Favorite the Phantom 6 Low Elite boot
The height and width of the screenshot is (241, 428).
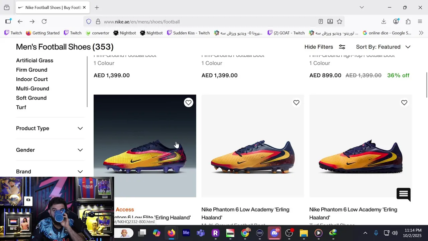pyautogui.click(x=189, y=103)
